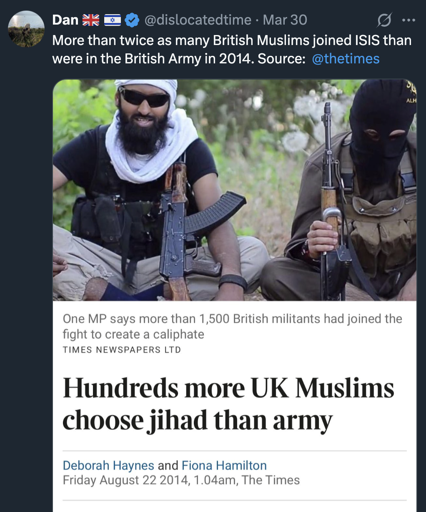Open the @dislocatedtime handle link
This screenshot has width=426, height=512.
[x=198, y=20]
